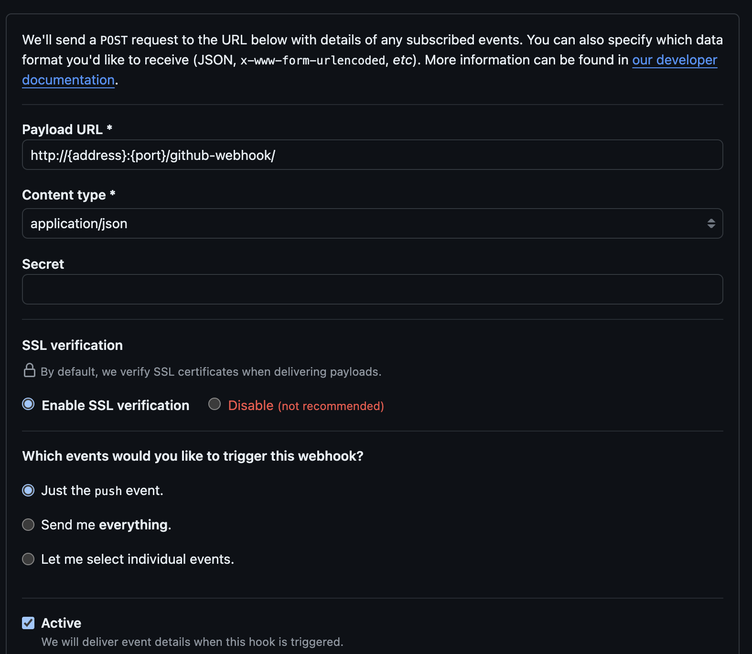Select Enable SSL verification radio button
The height and width of the screenshot is (654, 752).
point(29,404)
